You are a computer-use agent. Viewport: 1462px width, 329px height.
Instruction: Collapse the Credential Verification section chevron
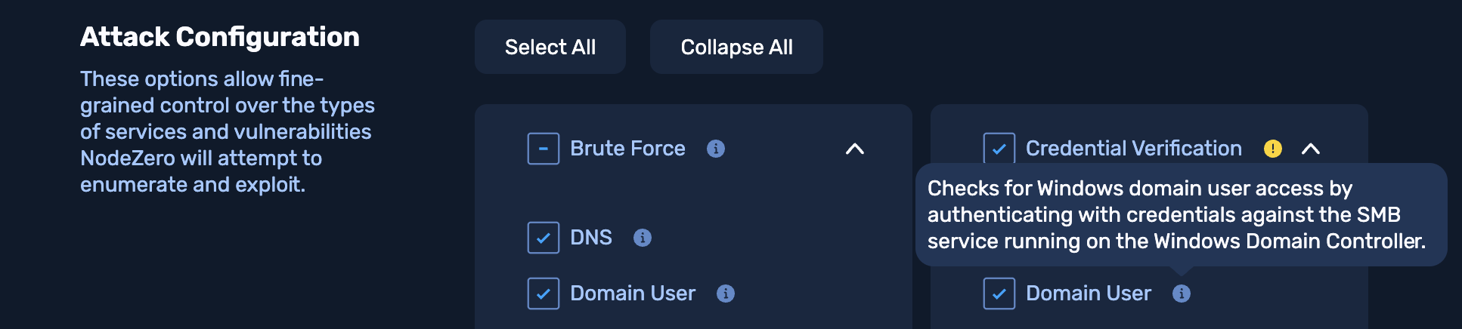pos(1311,149)
